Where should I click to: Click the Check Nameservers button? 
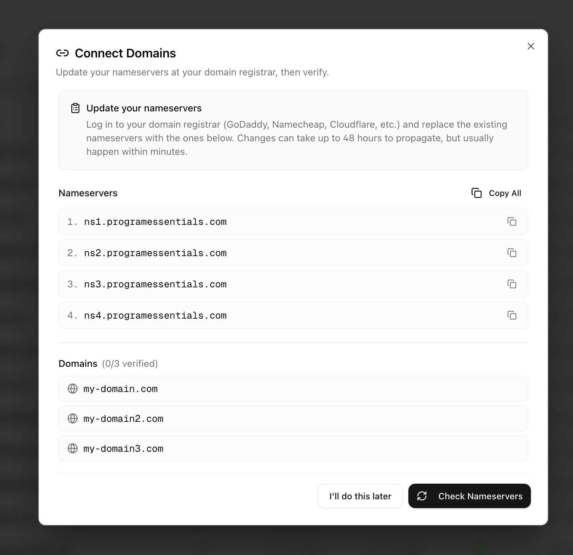[x=469, y=496]
